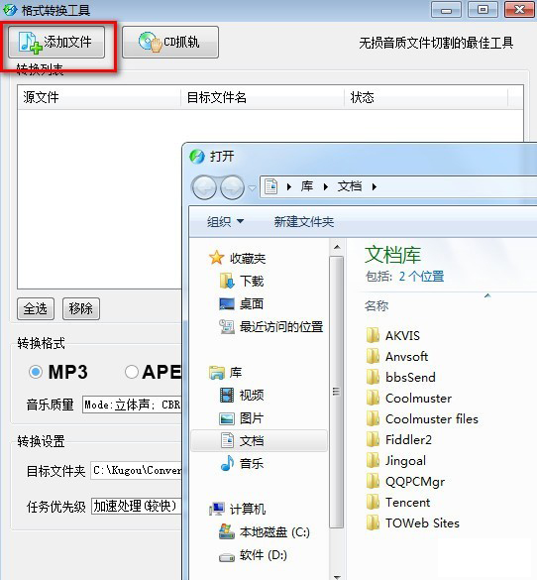Select the Anvsoft folder

pyautogui.click(x=397, y=357)
